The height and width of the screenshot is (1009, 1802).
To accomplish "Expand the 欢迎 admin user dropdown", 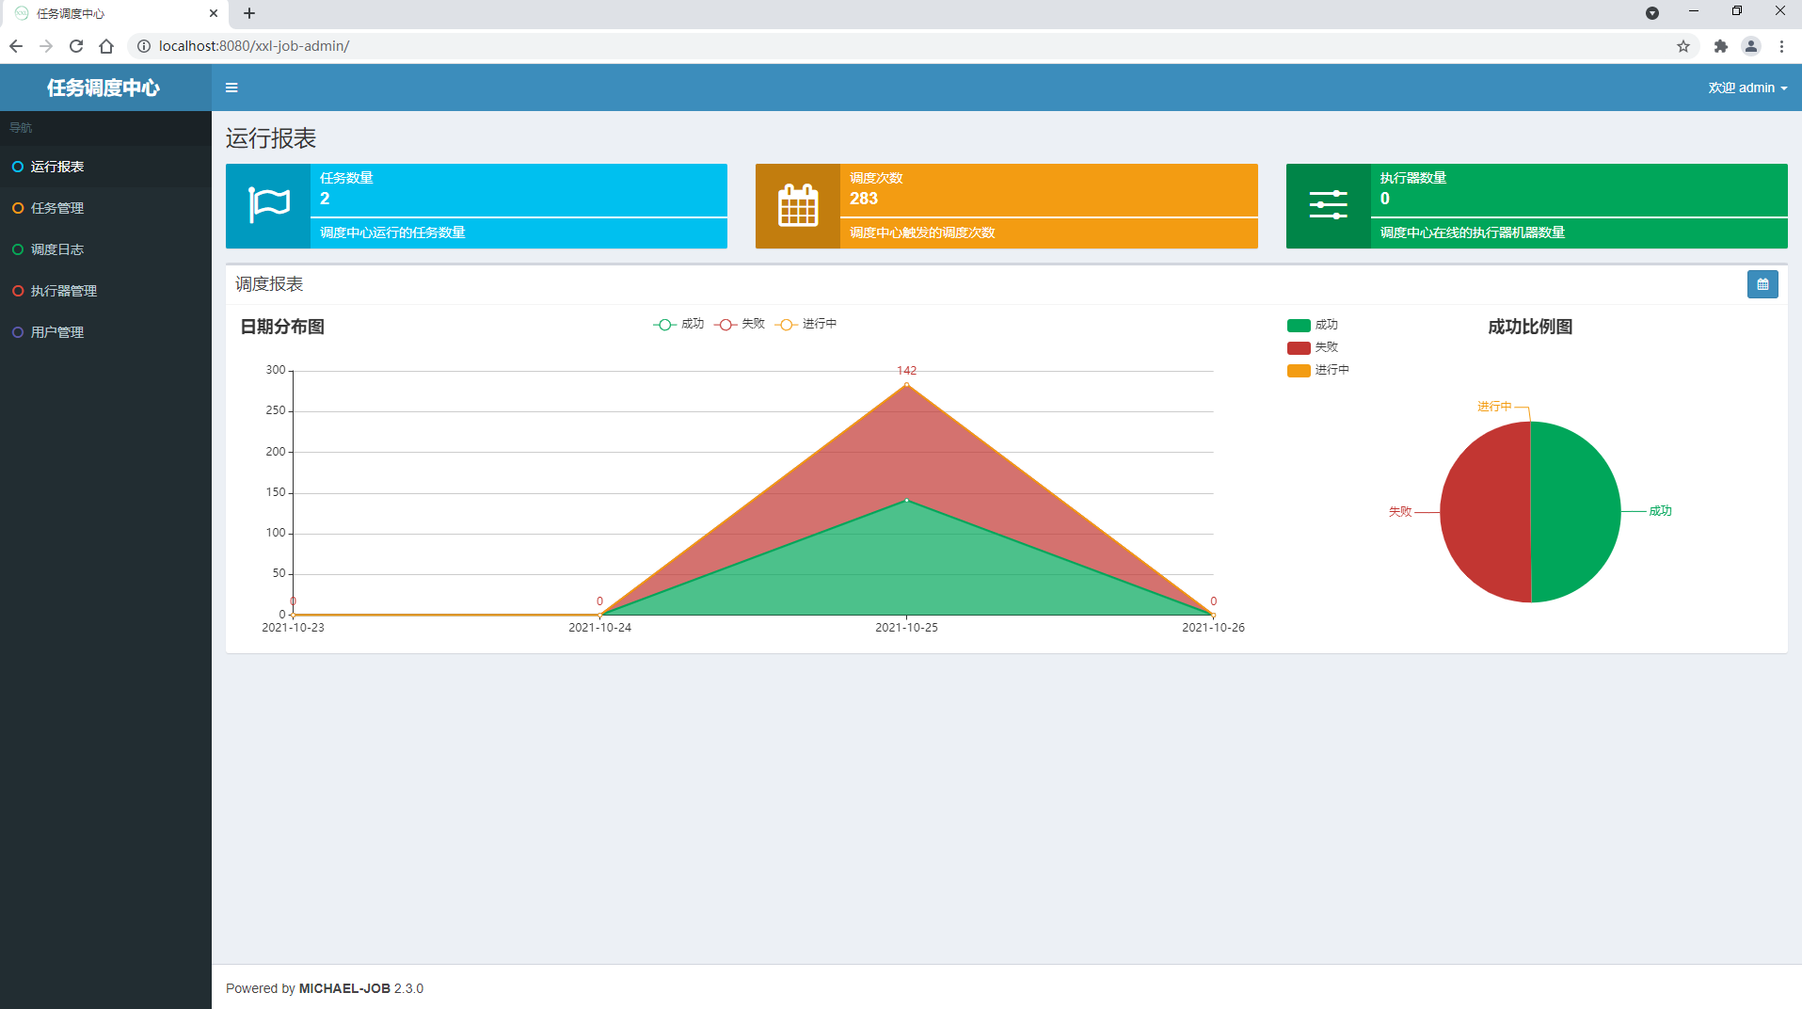I will 1746,88.
